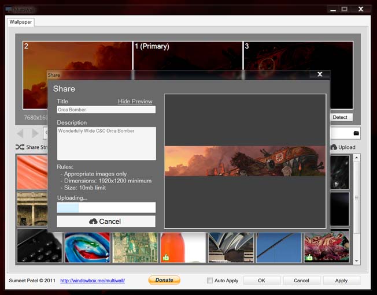The width and height of the screenshot is (377, 295).
Task: Click the Description text box
Action: point(106,144)
